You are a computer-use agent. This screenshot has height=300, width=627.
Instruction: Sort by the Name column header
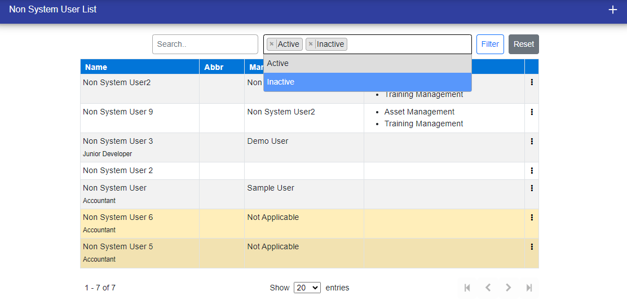pos(96,67)
